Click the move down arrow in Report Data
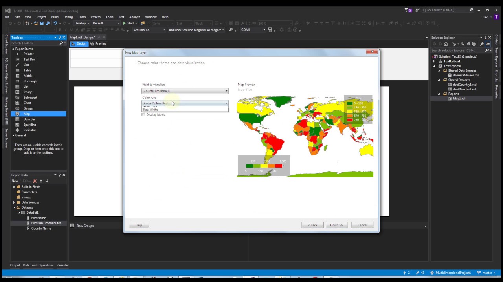 pyautogui.click(x=47, y=181)
